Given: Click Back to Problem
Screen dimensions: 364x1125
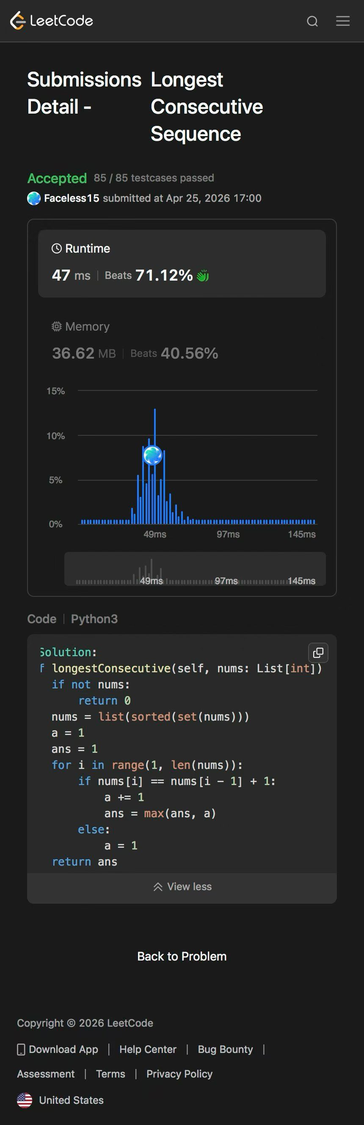Looking at the screenshot, I should click(182, 956).
